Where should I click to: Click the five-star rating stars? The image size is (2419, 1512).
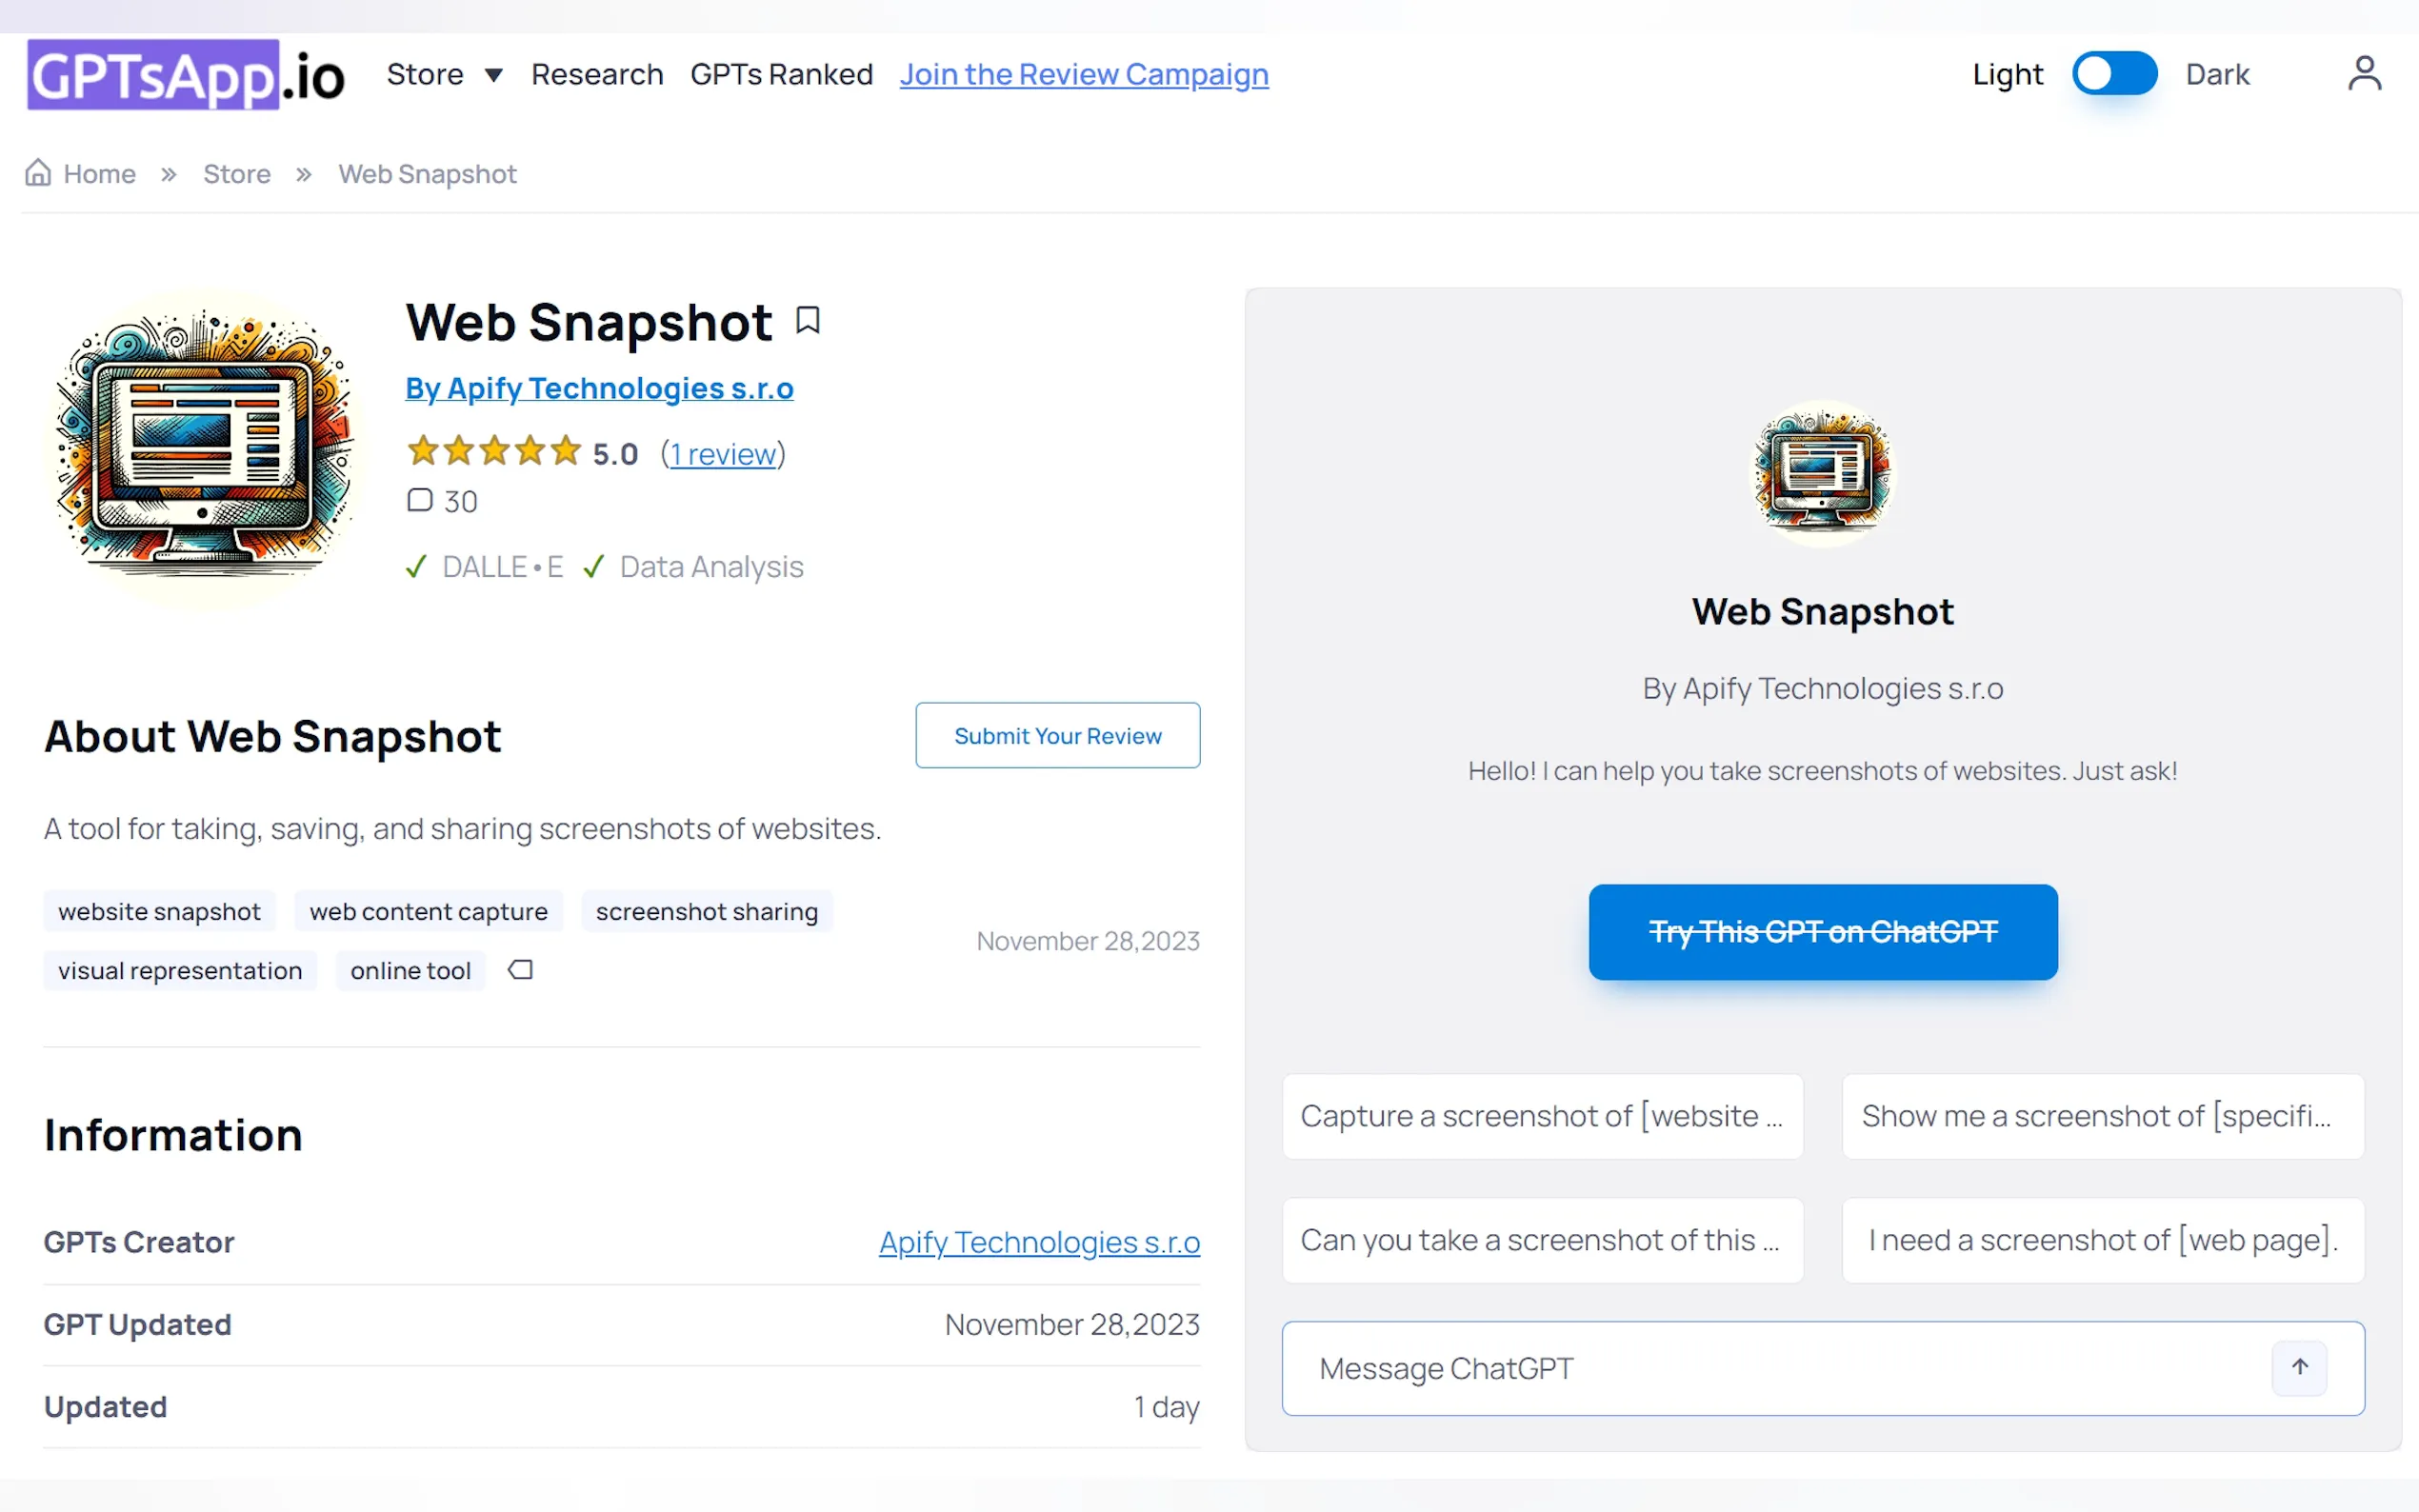(x=494, y=452)
